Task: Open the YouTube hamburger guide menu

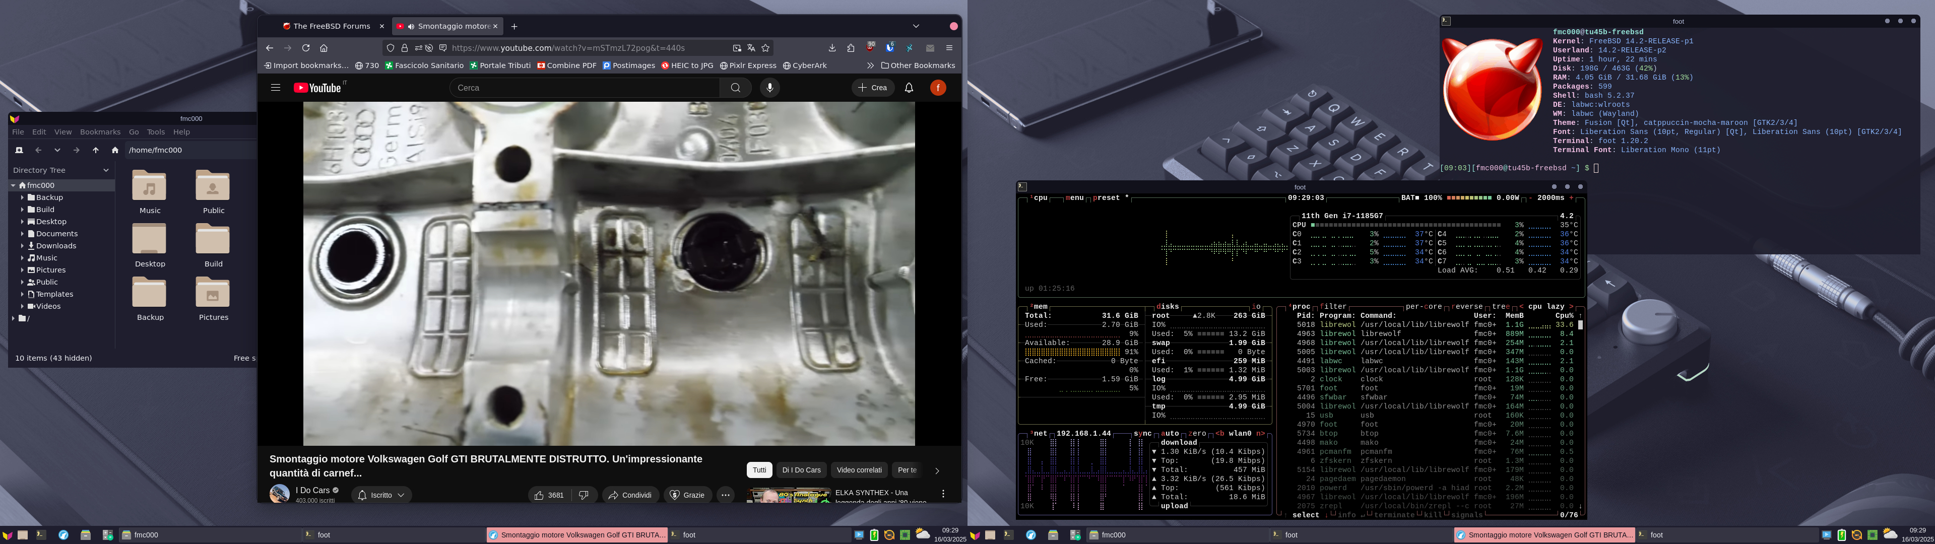Action: 276,88
